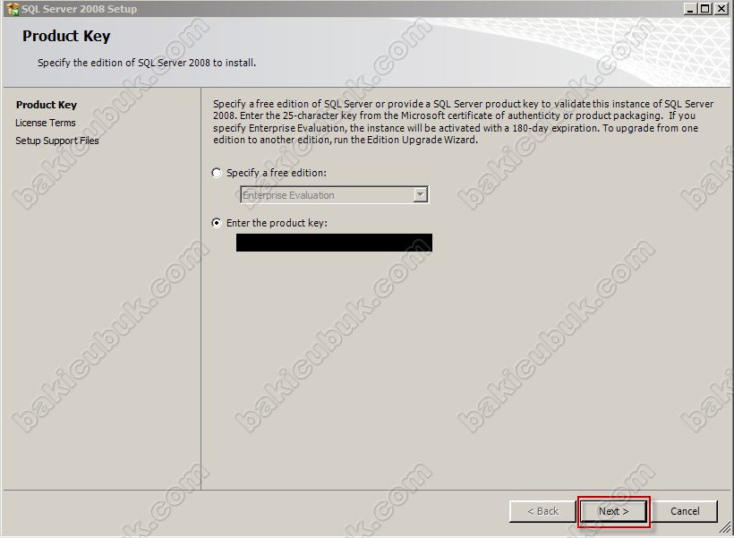The height and width of the screenshot is (538, 734).
Task: Click the < Back button
Action: (x=542, y=511)
